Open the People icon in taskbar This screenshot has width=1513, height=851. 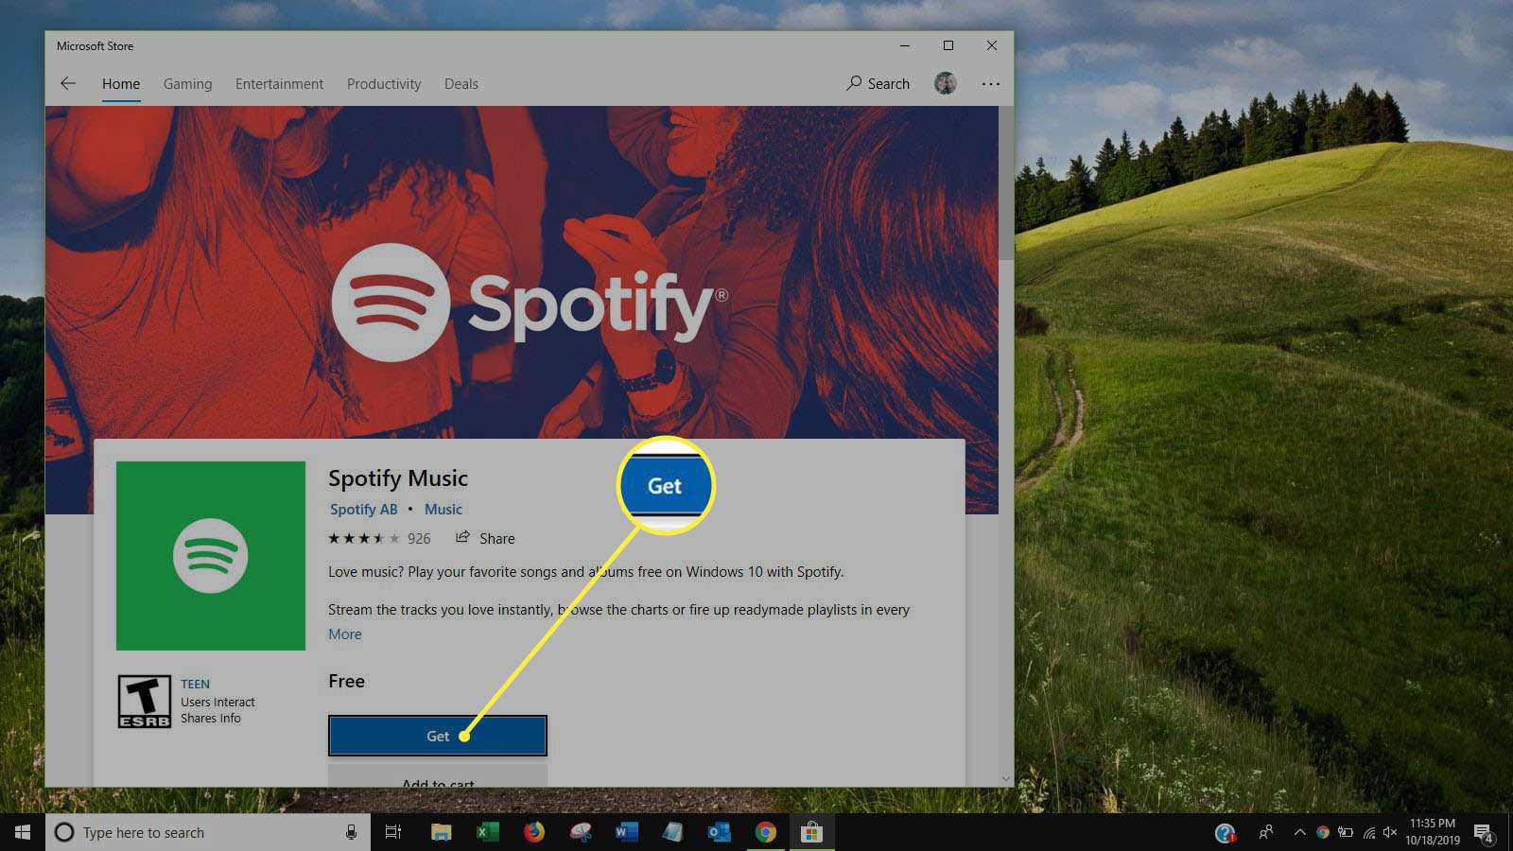1265,832
